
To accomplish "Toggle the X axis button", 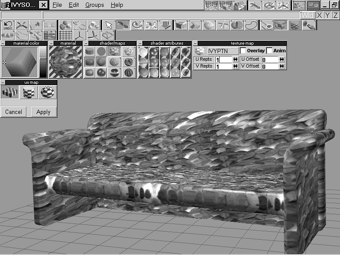I will pos(319,15).
